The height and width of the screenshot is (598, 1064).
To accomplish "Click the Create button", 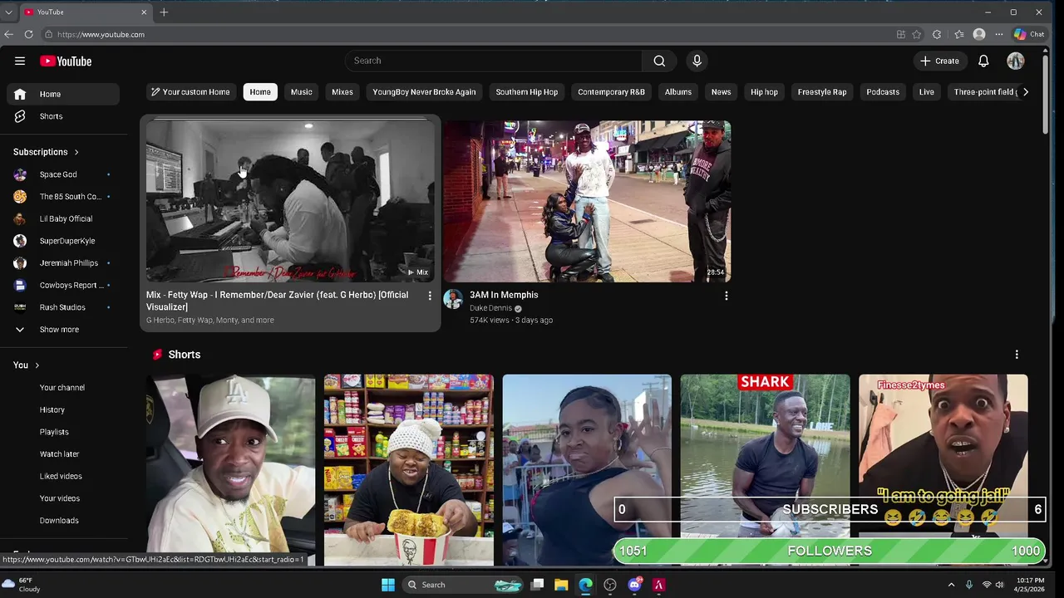I will coord(939,61).
